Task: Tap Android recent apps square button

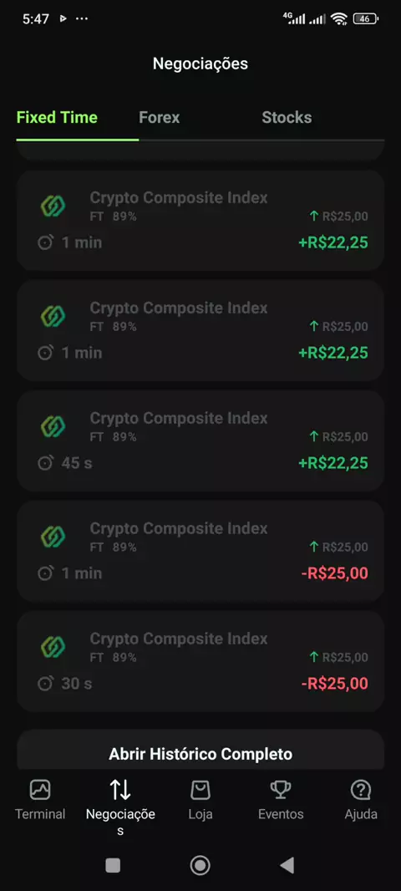Action: 113,865
